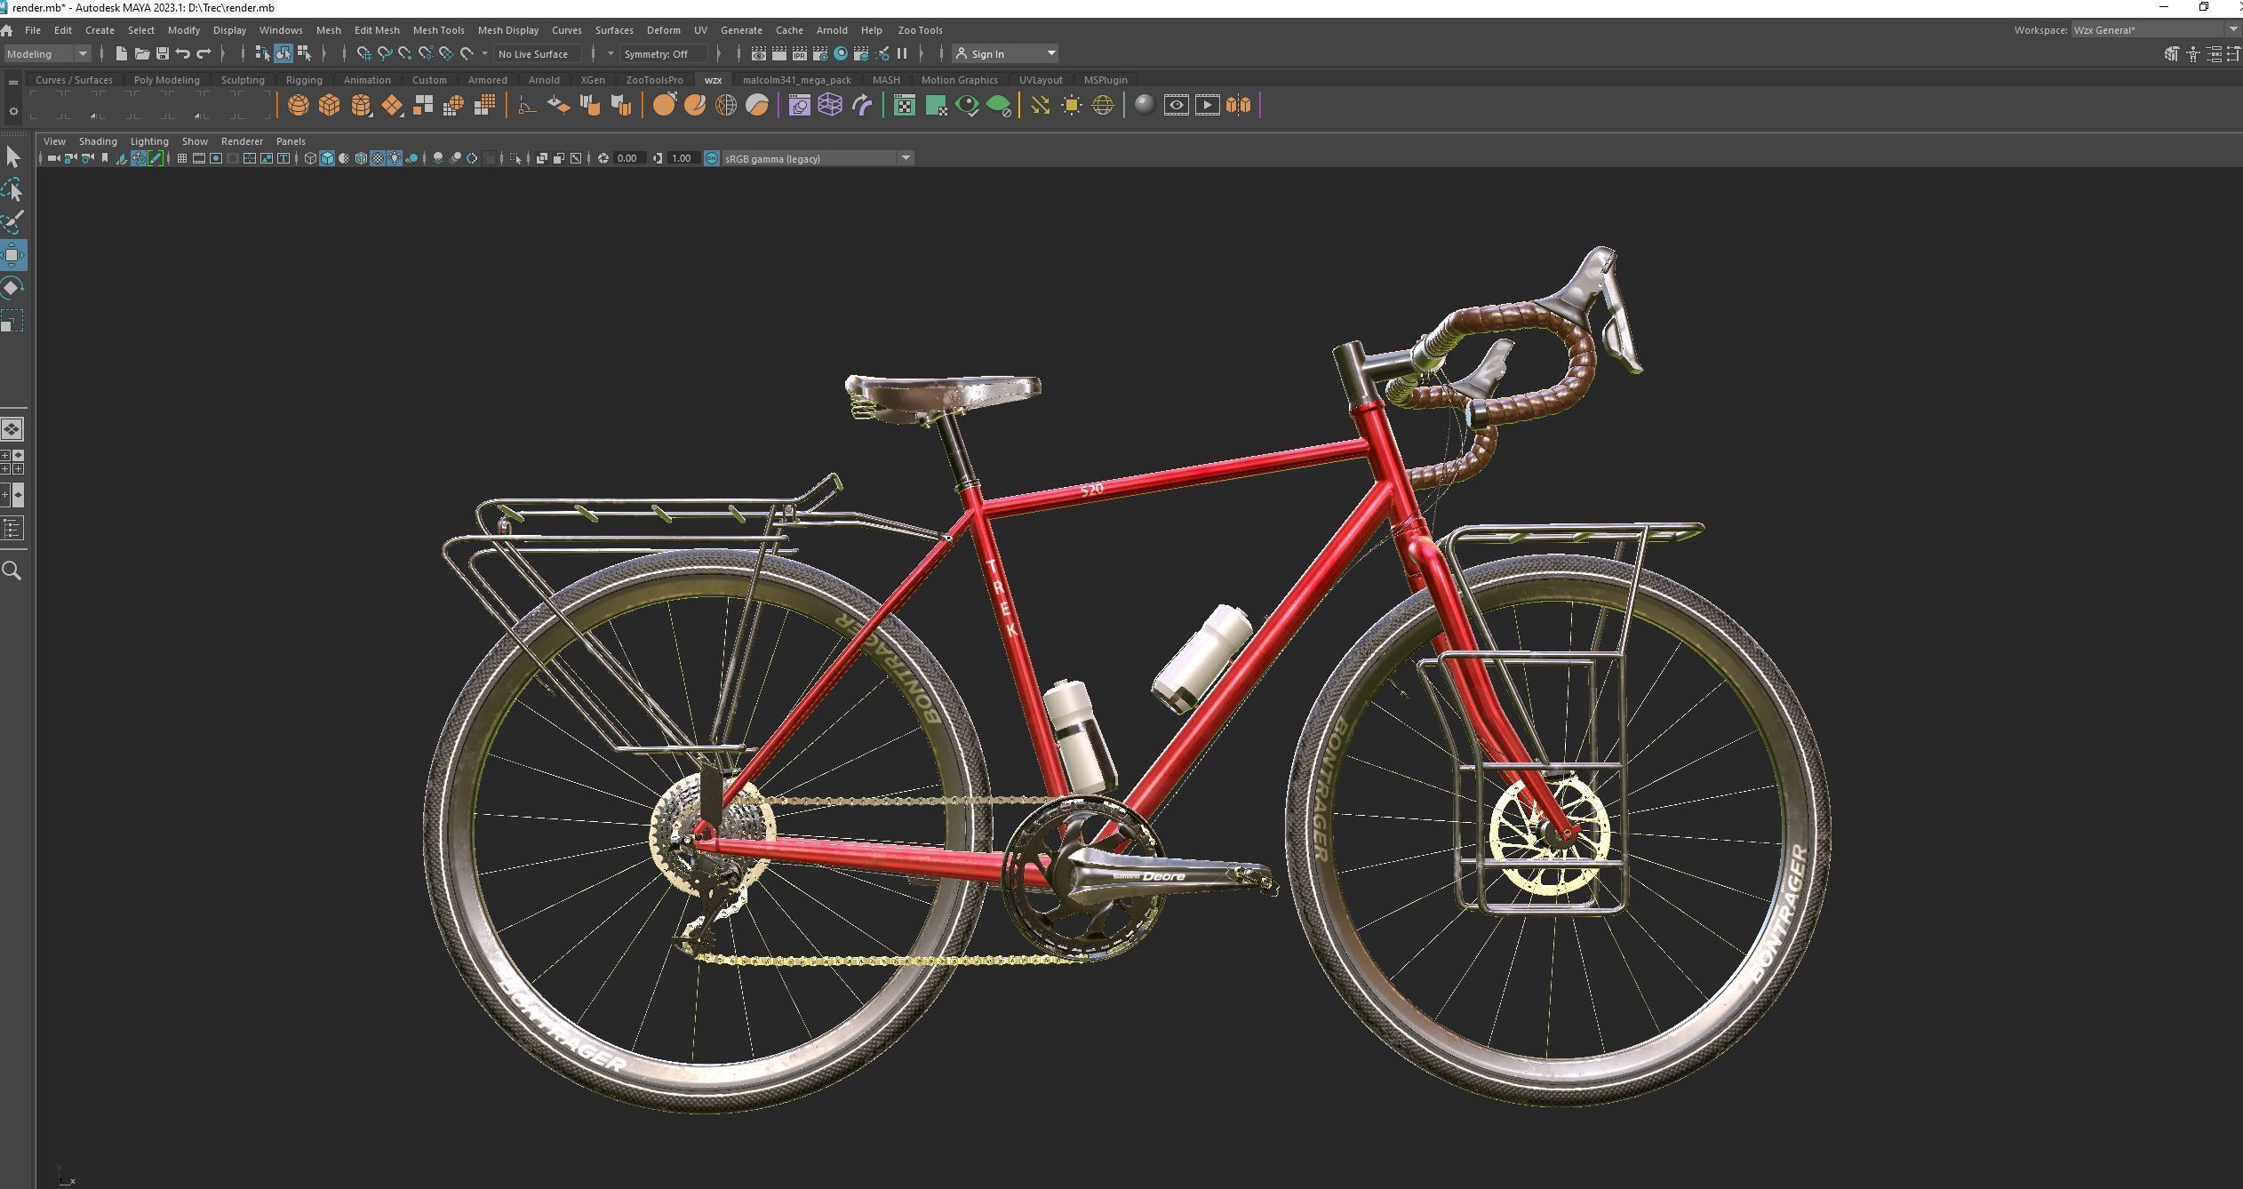The image size is (2243, 1189).
Task: Switch to the malcolm341_mega_pack shelf tab
Action: point(797,80)
